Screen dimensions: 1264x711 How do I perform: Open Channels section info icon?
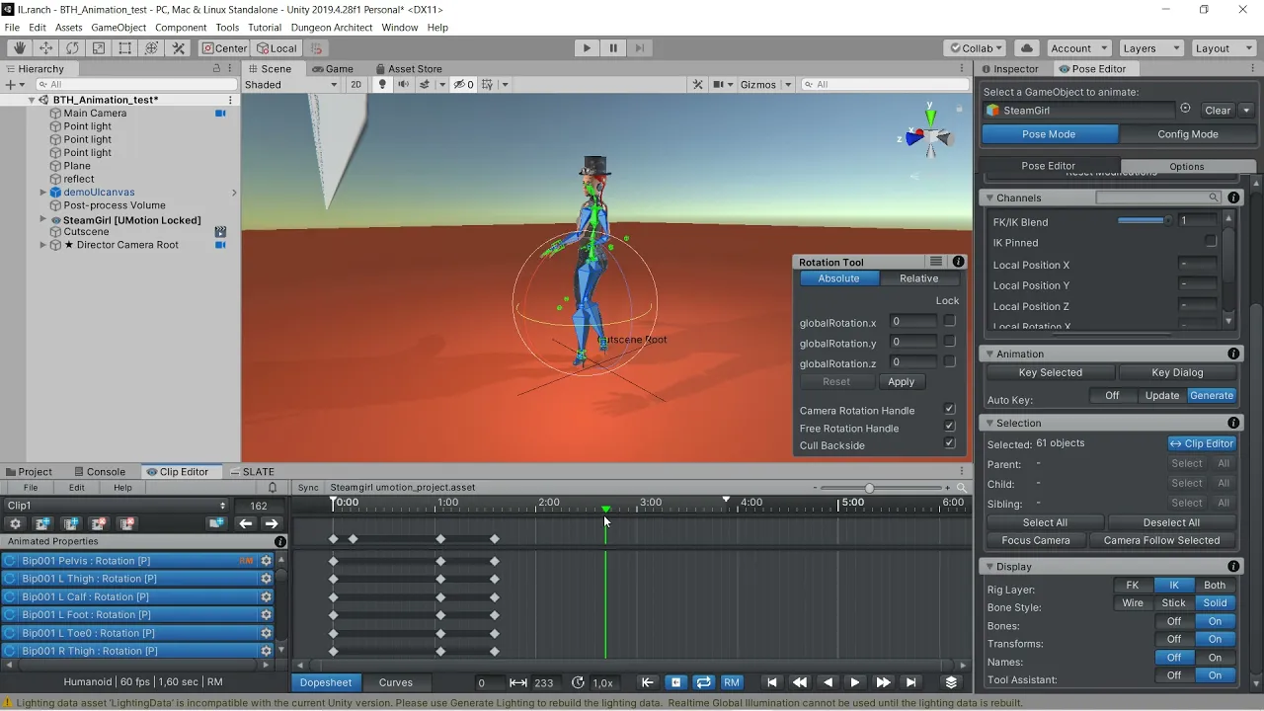(1233, 197)
